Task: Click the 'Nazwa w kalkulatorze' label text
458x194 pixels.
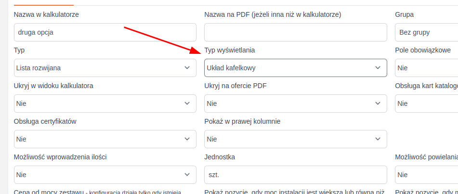Action: tap(46, 14)
